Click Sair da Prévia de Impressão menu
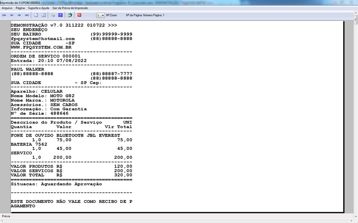 point(70,8)
